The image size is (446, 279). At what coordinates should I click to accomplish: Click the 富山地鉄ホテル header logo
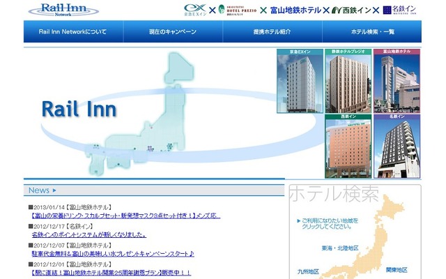click(x=295, y=10)
